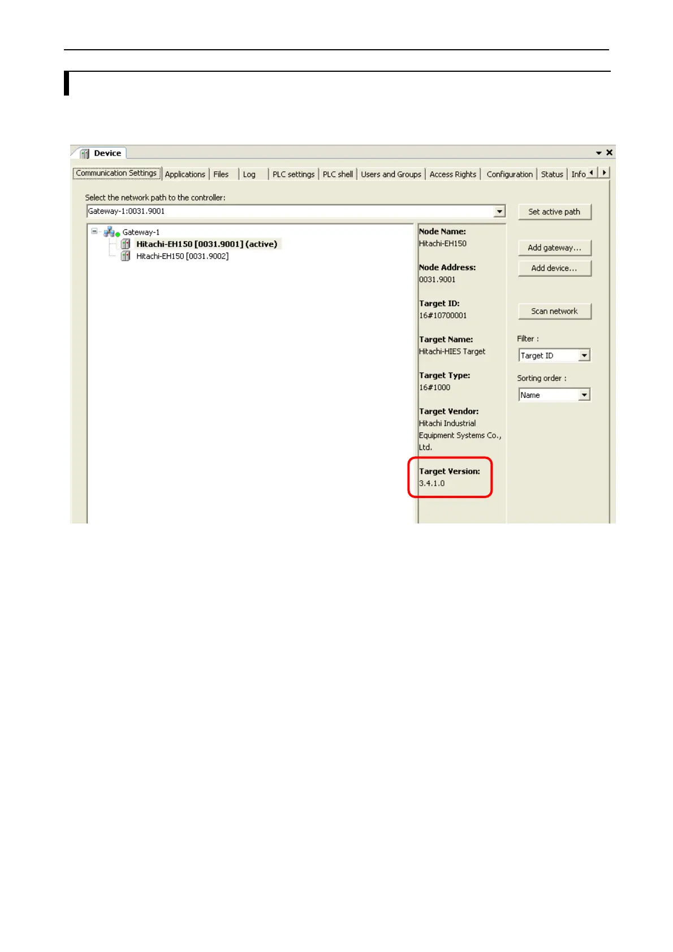Click the Select the network path label
Viewport: 673px width, 952px height.
pos(155,197)
